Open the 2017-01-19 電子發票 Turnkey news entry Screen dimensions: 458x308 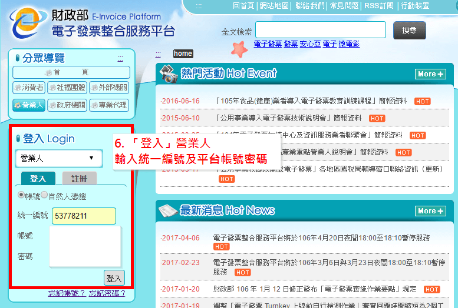[x=328, y=305]
